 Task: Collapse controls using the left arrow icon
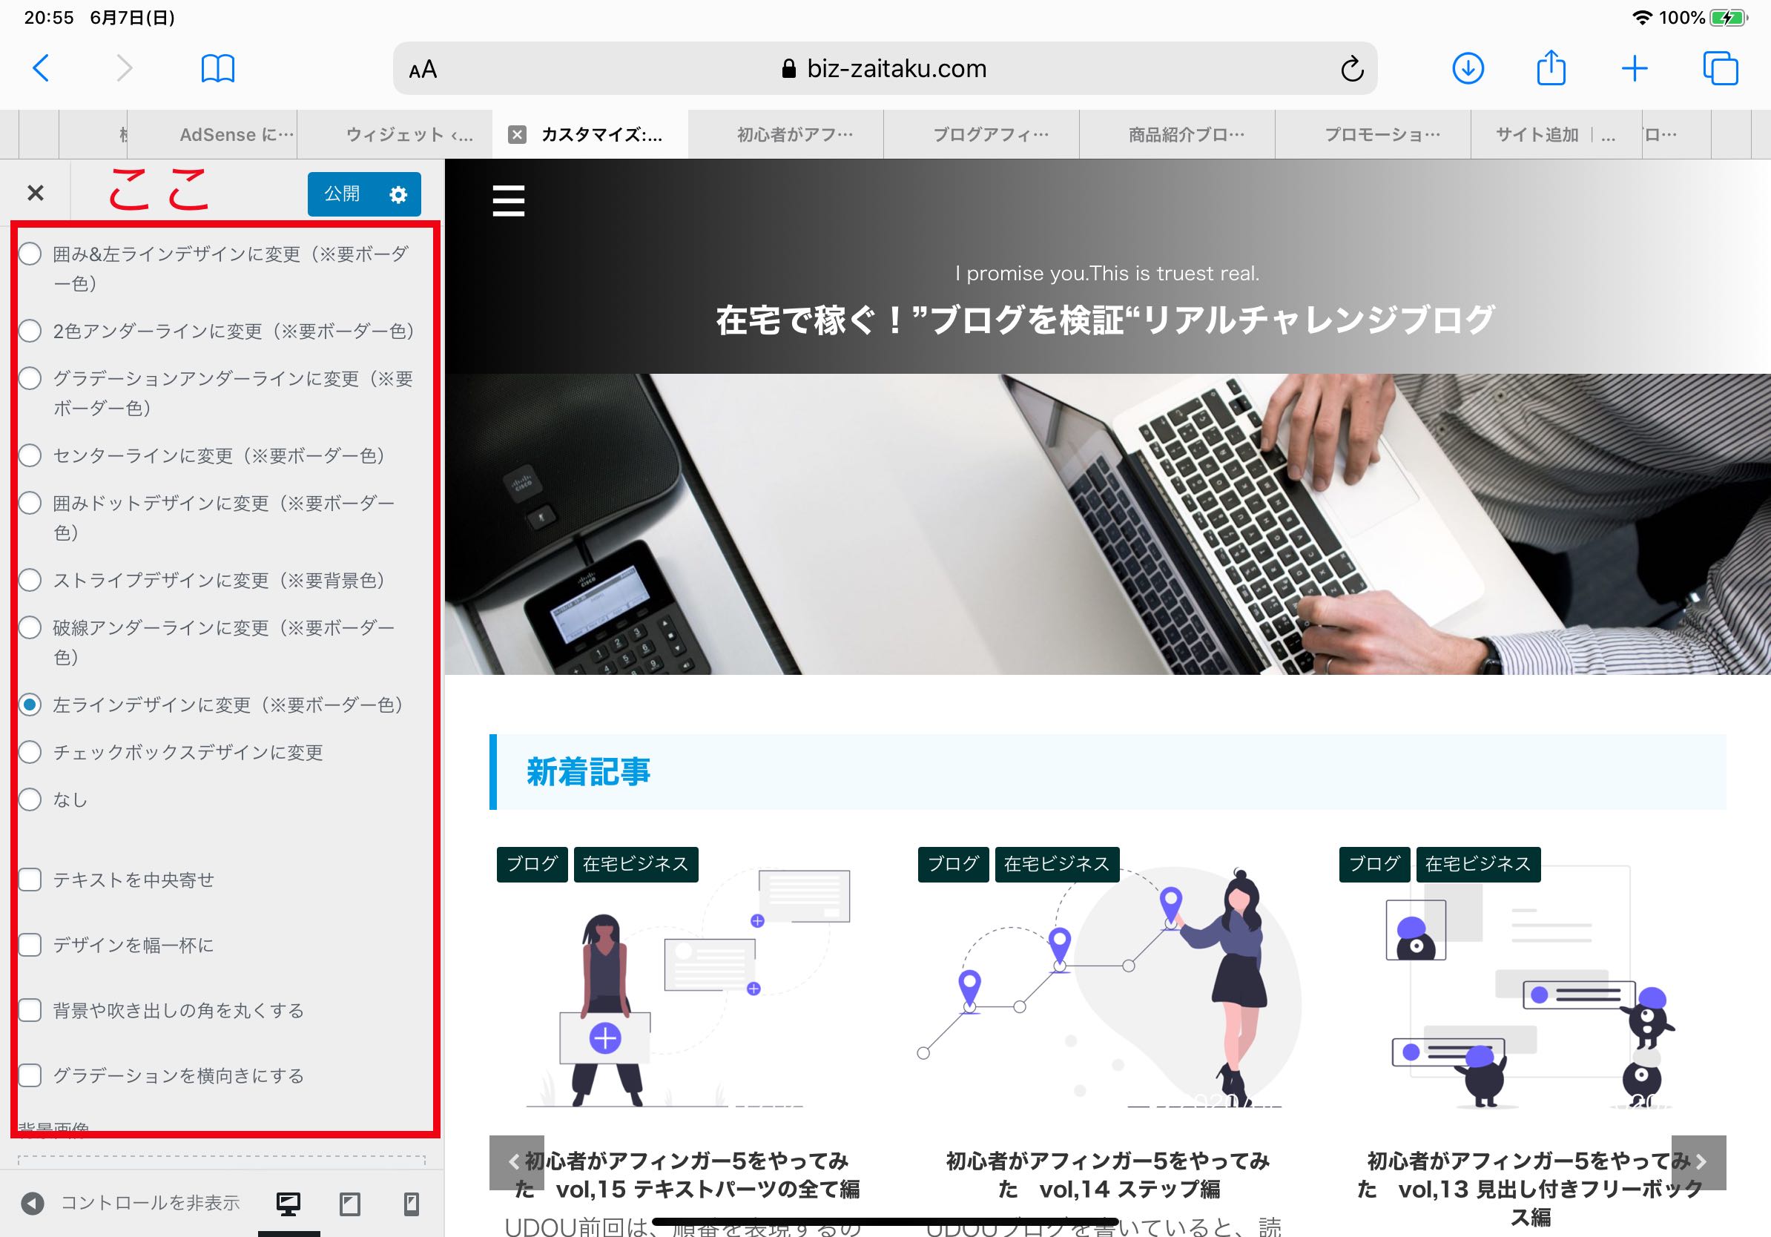(x=33, y=1203)
